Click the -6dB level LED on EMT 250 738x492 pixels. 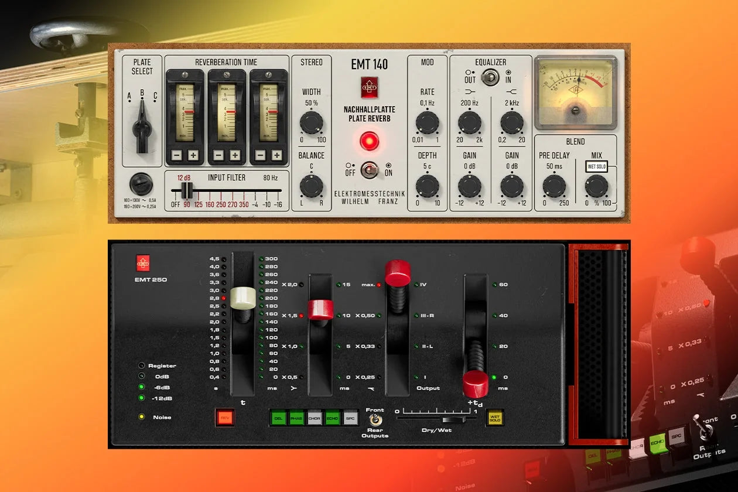pyautogui.click(x=141, y=388)
